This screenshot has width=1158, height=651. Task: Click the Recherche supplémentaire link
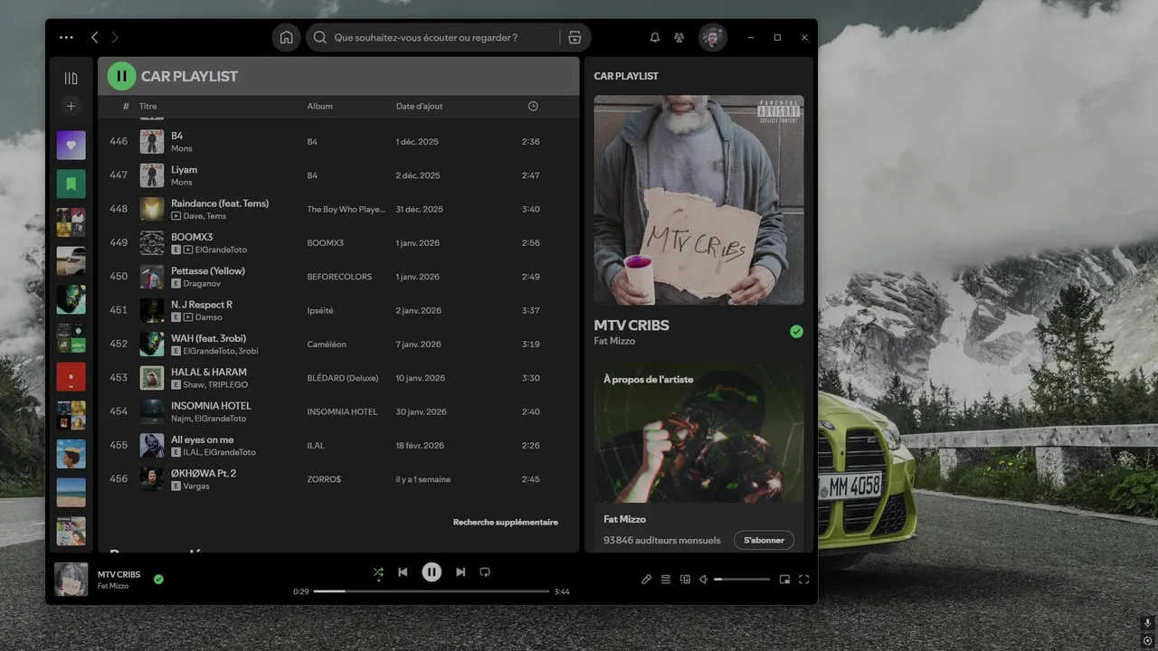[506, 522]
